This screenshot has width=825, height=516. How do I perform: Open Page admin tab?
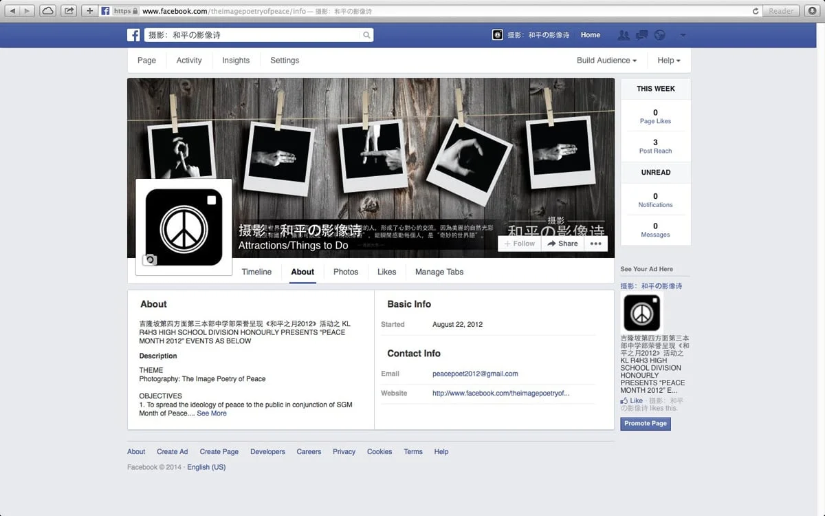tap(146, 61)
